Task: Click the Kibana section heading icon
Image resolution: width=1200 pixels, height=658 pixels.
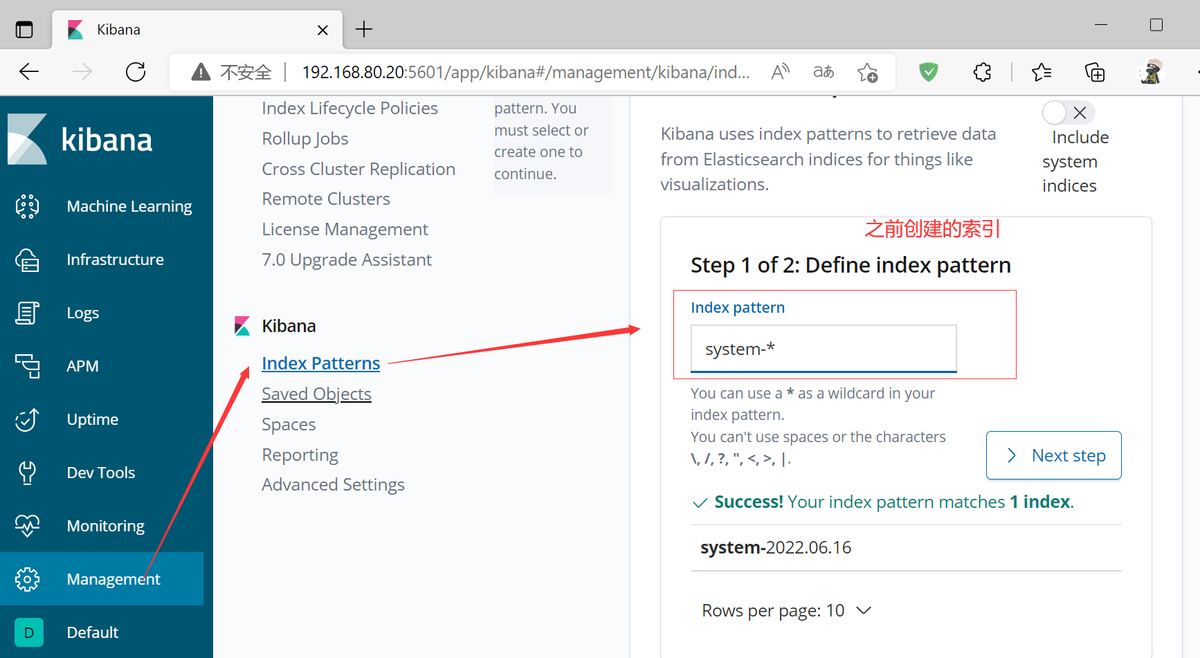Action: (242, 326)
